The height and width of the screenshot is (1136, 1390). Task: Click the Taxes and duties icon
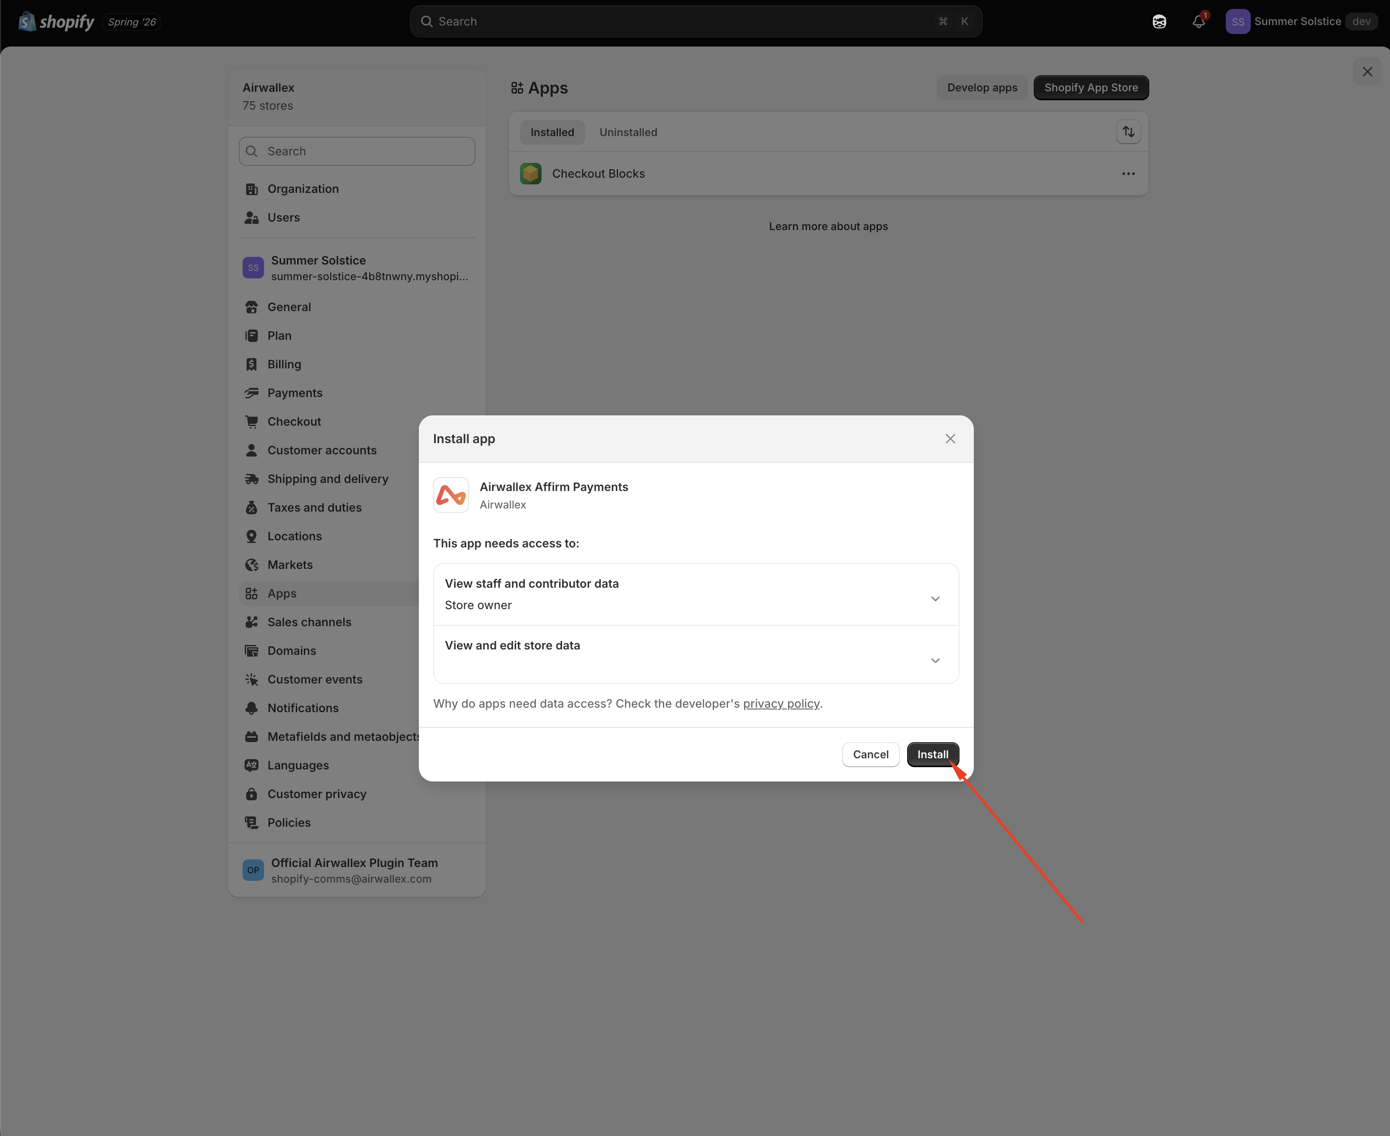tap(252, 508)
